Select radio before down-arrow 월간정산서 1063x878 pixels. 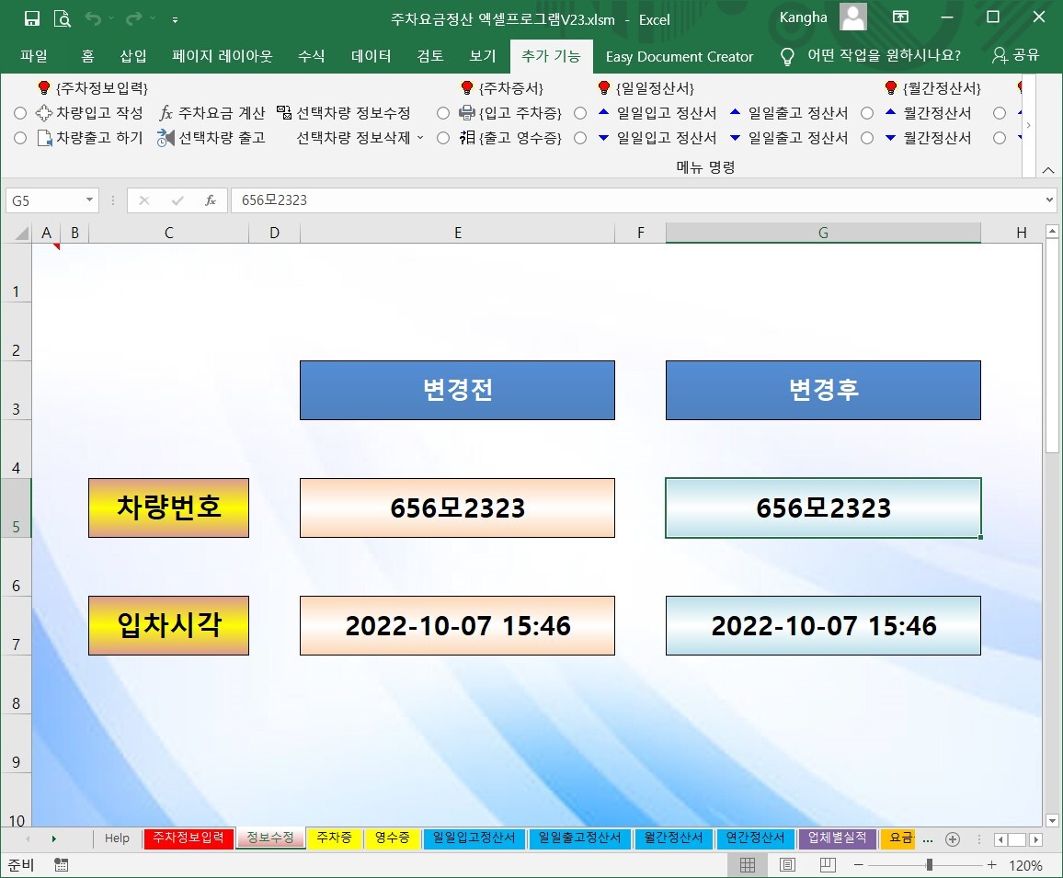(x=867, y=138)
